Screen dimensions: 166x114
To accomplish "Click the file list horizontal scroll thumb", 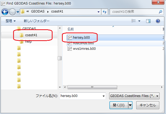I will pyautogui.click(x=92, y=87).
